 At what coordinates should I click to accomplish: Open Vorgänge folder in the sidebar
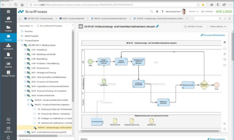coord(8,29)
